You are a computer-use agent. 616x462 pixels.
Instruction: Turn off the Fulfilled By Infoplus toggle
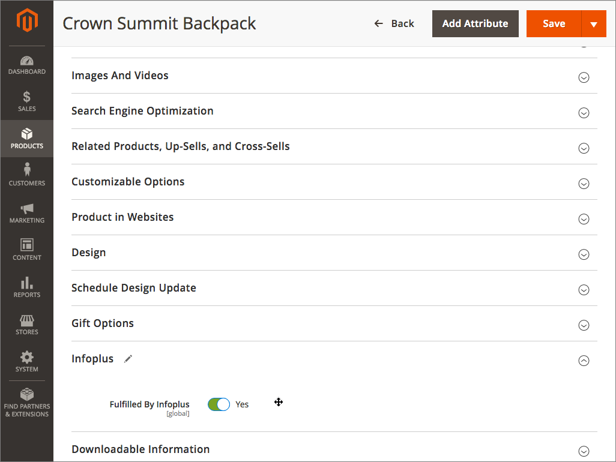point(219,404)
